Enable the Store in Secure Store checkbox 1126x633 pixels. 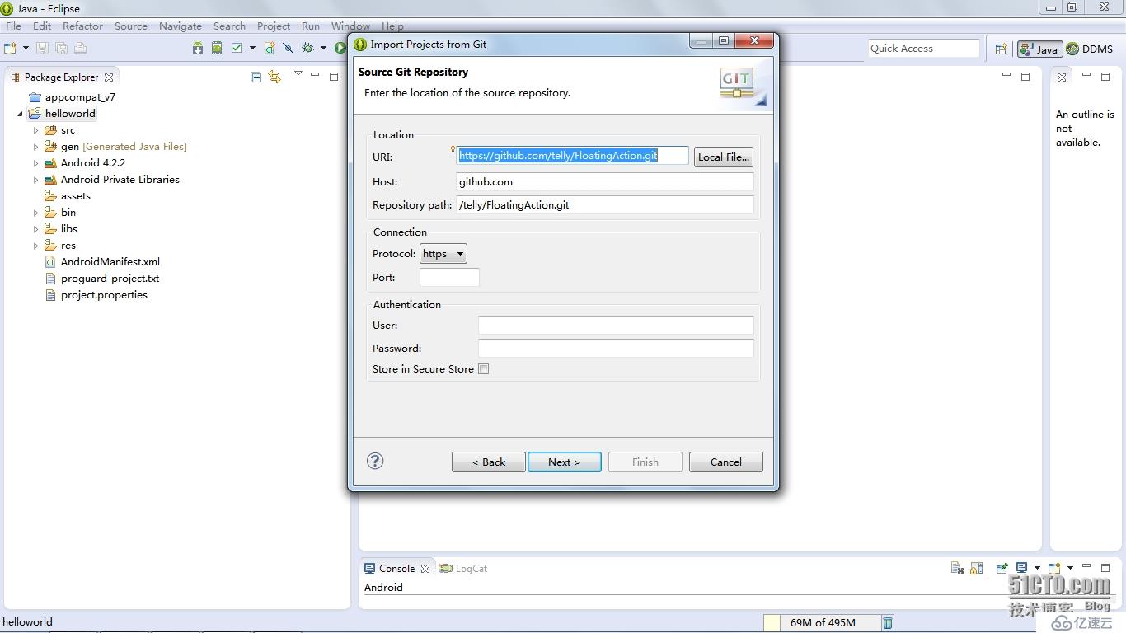484,369
